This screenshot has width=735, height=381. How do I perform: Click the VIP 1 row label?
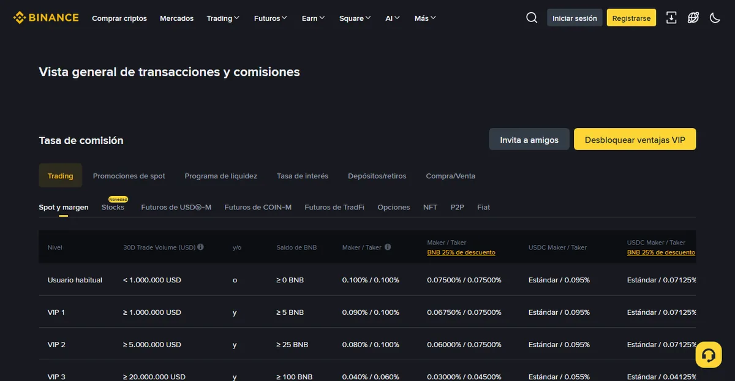(56, 312)
